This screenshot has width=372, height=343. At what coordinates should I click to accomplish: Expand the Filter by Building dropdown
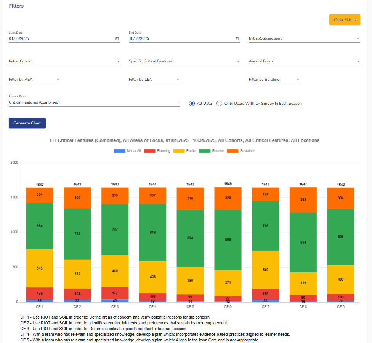pyautogui.click(x=274, y=80)
